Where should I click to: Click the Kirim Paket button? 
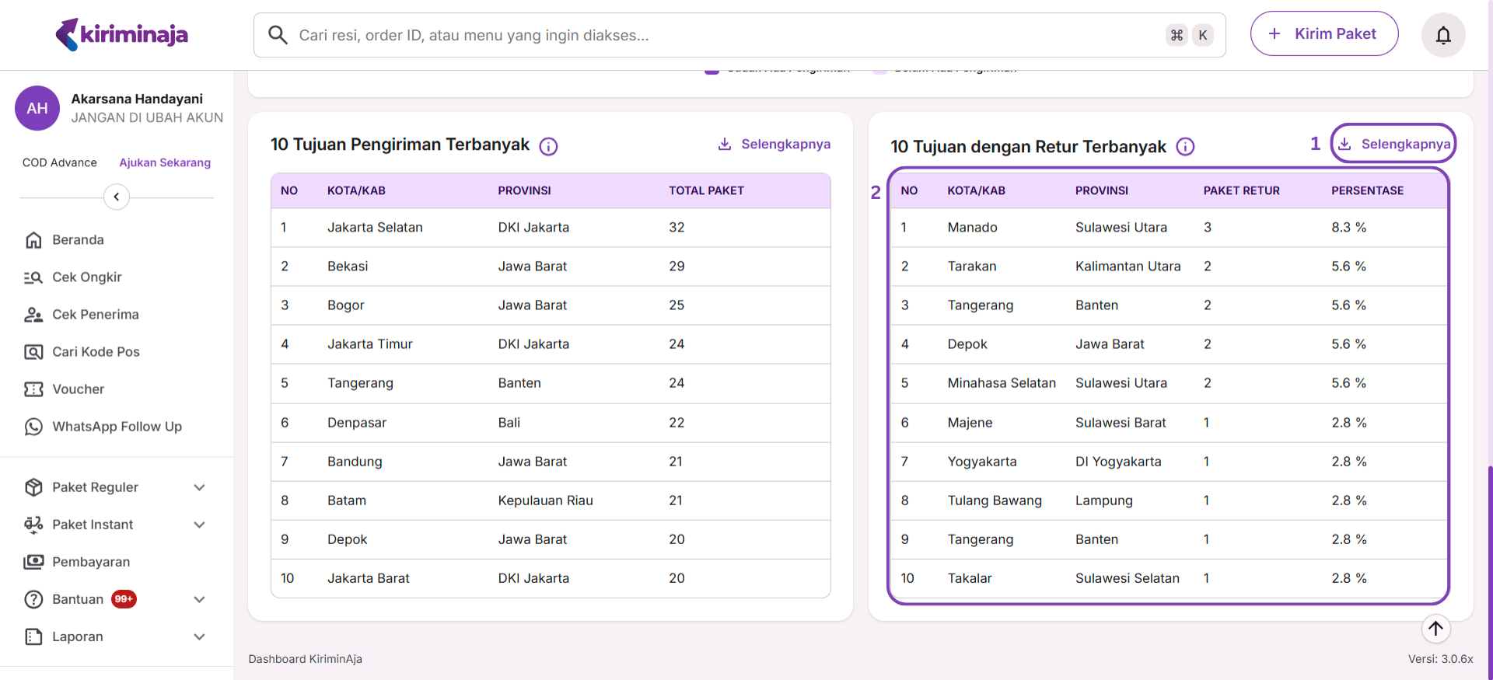1323,34
